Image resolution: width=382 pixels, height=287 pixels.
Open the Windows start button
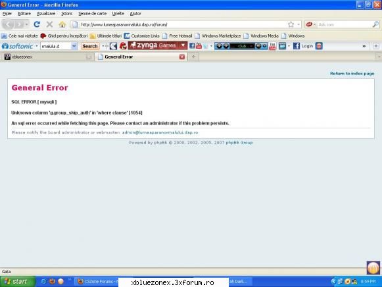pyautogui.click(x=18, y=282)
